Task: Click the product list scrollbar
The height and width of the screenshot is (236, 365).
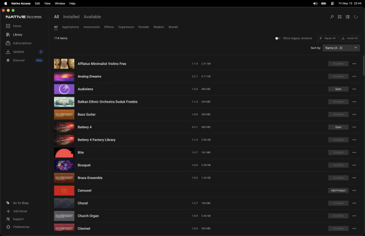Action: tap(363, 66)
